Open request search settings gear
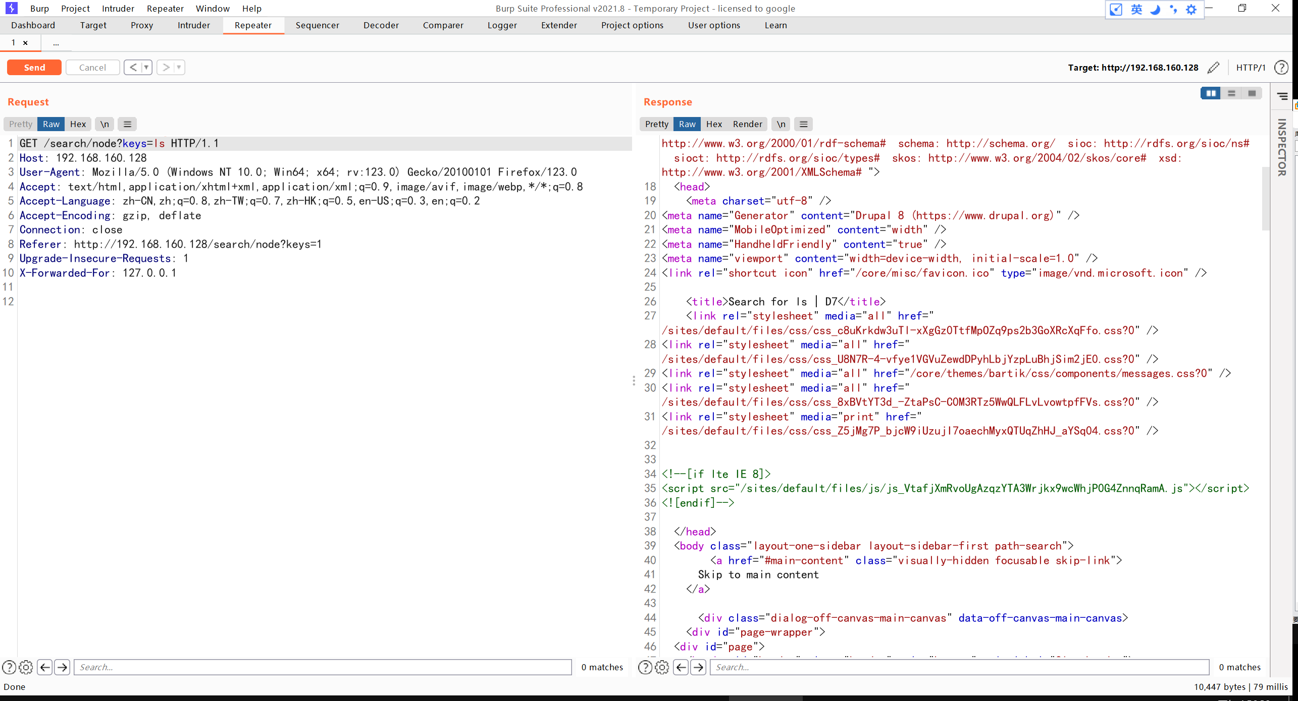Screen dimensions: 1298x701 (x=26, y=667)
